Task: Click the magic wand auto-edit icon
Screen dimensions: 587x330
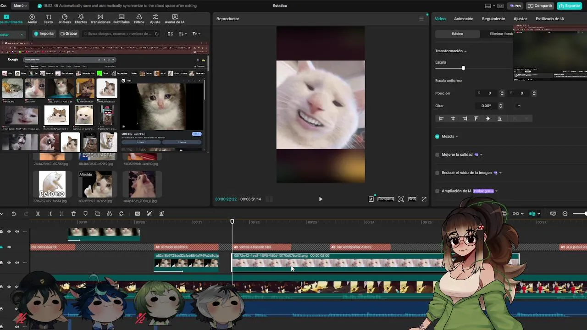Action: click(x=149, y=214)
